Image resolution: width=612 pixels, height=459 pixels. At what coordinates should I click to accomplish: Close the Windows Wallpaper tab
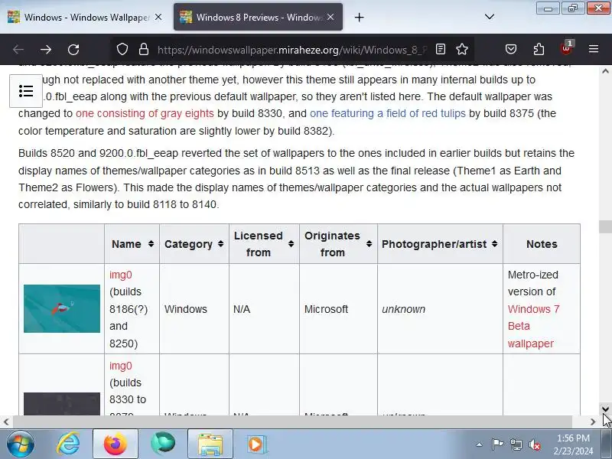(158, 17)
